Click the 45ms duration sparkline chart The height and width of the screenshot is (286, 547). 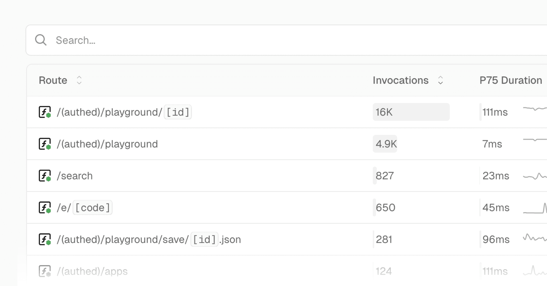click(535, 208)
